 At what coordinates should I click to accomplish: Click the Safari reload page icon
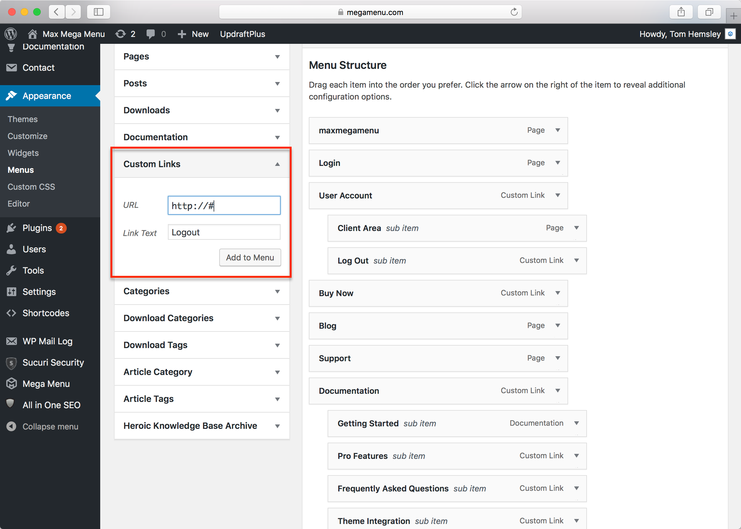[x=514, y=12]
